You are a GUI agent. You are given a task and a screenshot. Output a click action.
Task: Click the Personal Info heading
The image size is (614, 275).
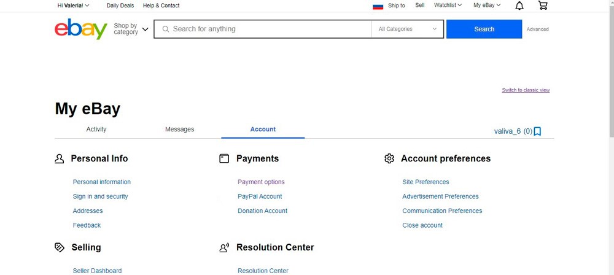[x=99, y=158]
